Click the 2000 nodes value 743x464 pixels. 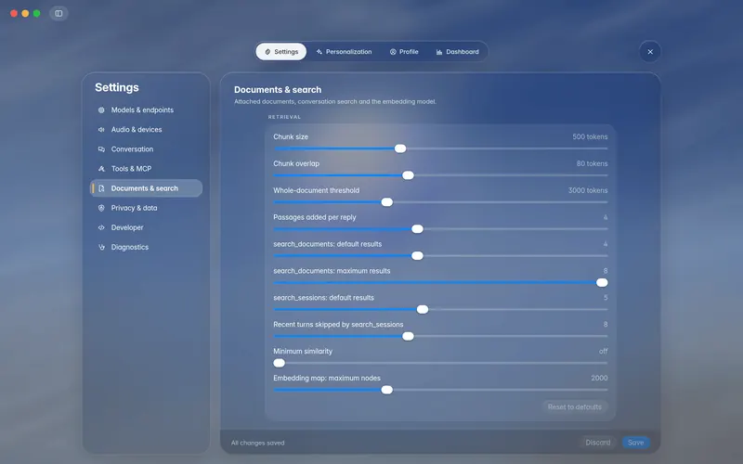[599, 378]
